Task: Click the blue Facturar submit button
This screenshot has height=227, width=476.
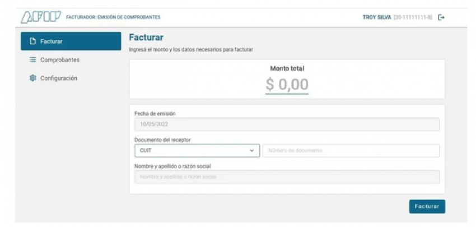Action: click(x=427, y=206)
